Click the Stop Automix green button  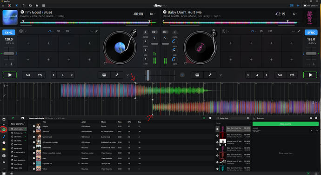[286, 124]
